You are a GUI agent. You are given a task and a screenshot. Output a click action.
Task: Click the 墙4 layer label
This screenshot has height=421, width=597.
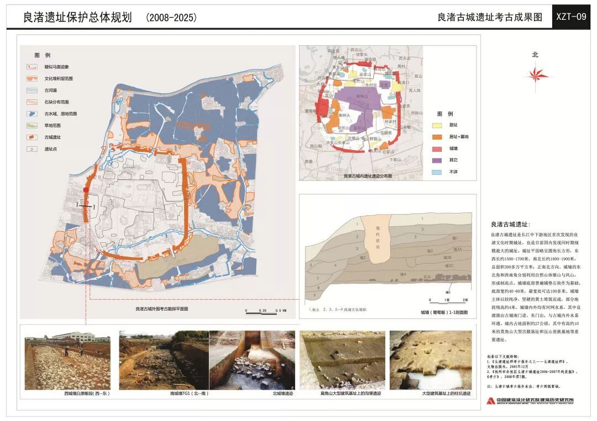[403, 274]
